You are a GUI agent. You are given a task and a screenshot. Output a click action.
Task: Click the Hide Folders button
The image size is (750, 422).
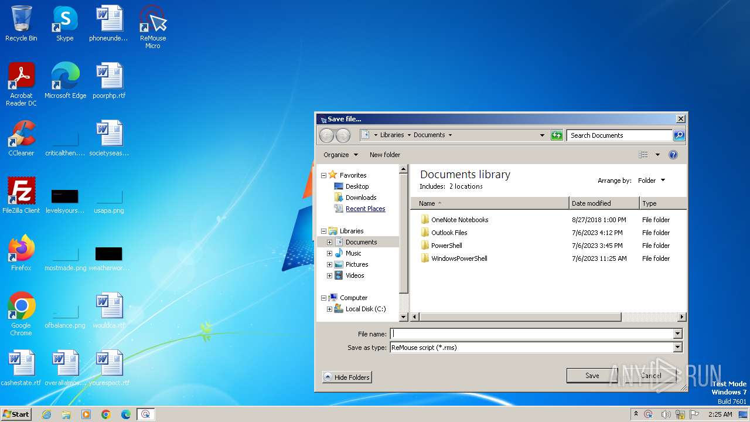347,377
